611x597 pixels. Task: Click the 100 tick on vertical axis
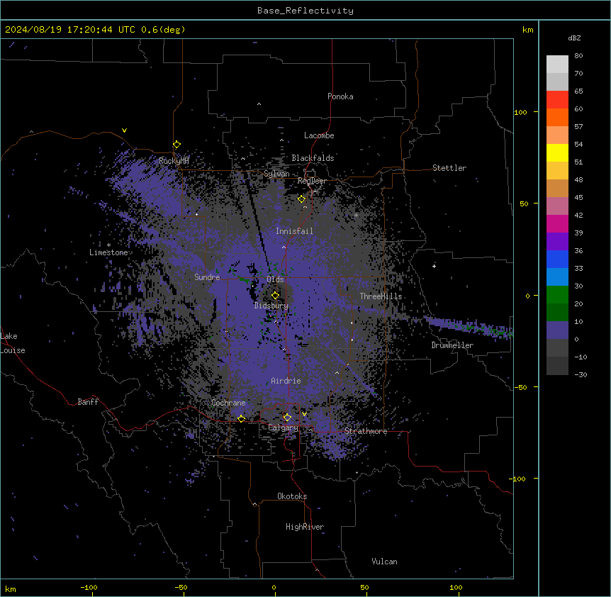pos(520,112)
